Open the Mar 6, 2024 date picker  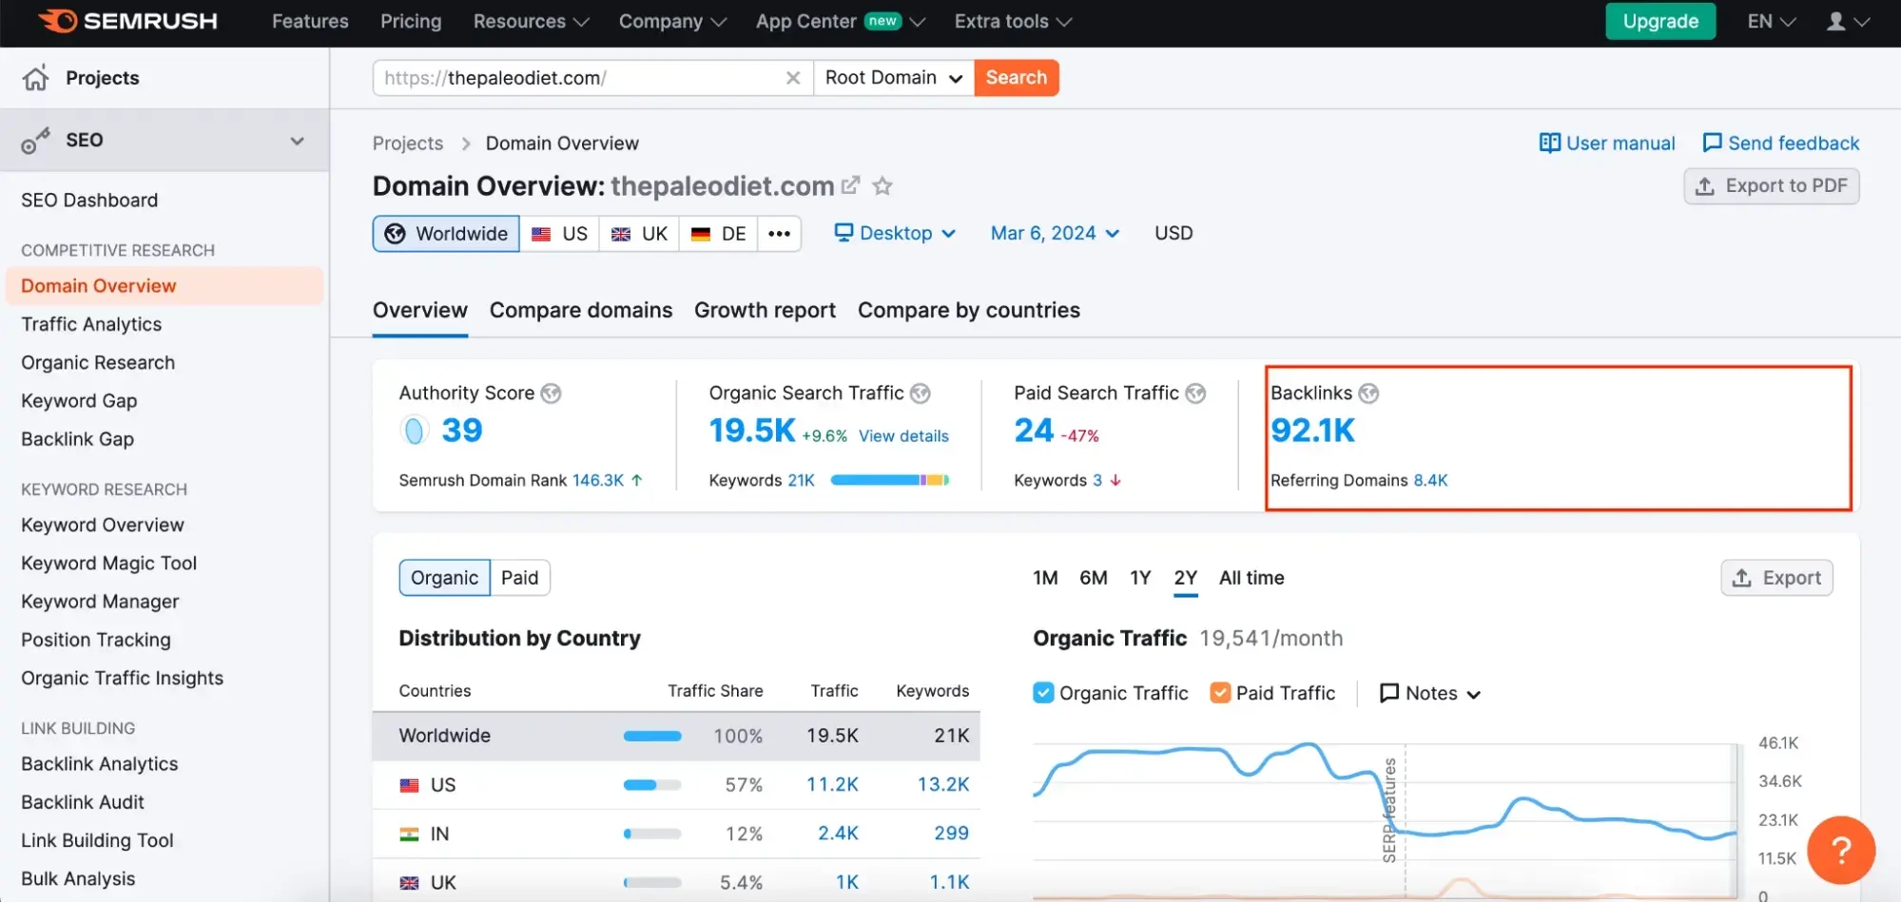coord(1055,234)
